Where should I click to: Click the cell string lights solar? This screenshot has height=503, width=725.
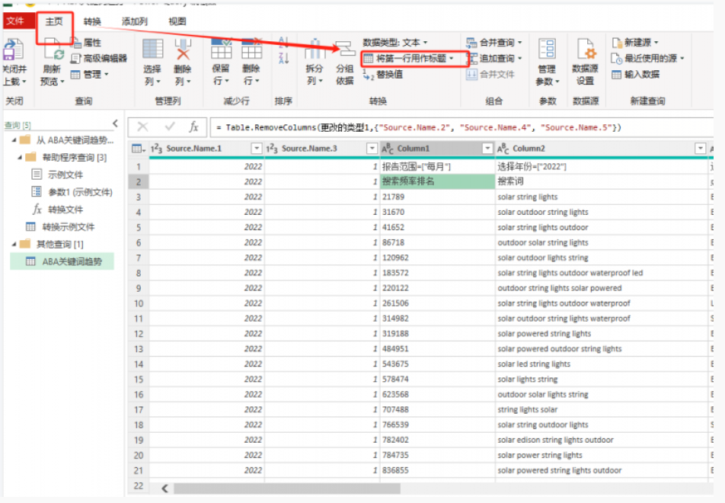(x=602, y=409)
